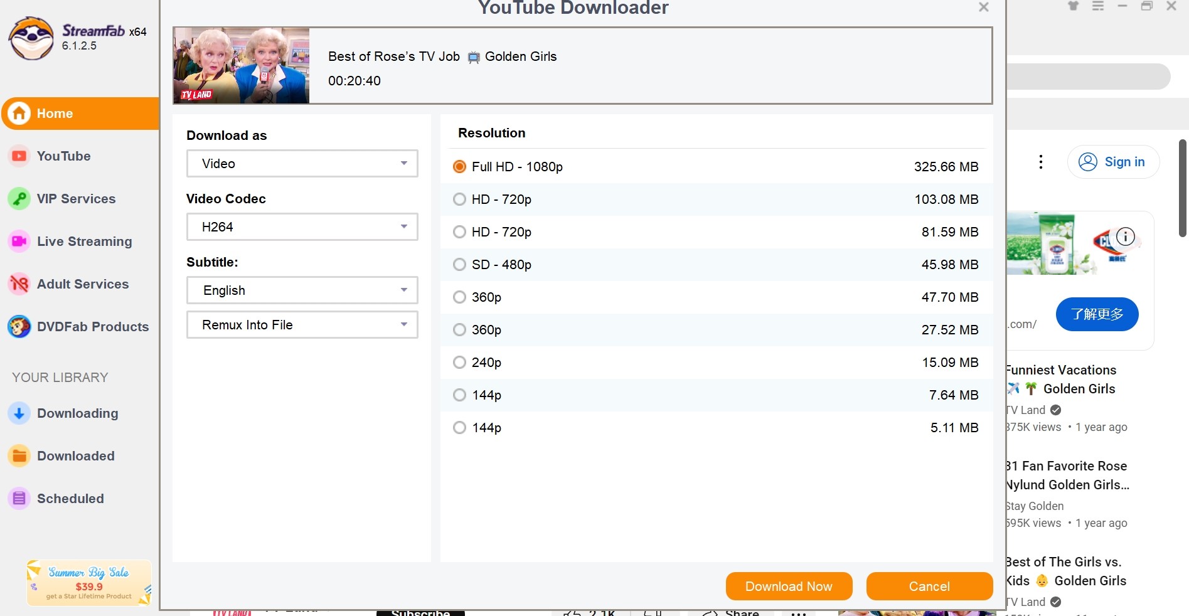Viewport: 1189px width, 616px height.
Task: Click Cancel button in dialog
Action: coord(929,587)
